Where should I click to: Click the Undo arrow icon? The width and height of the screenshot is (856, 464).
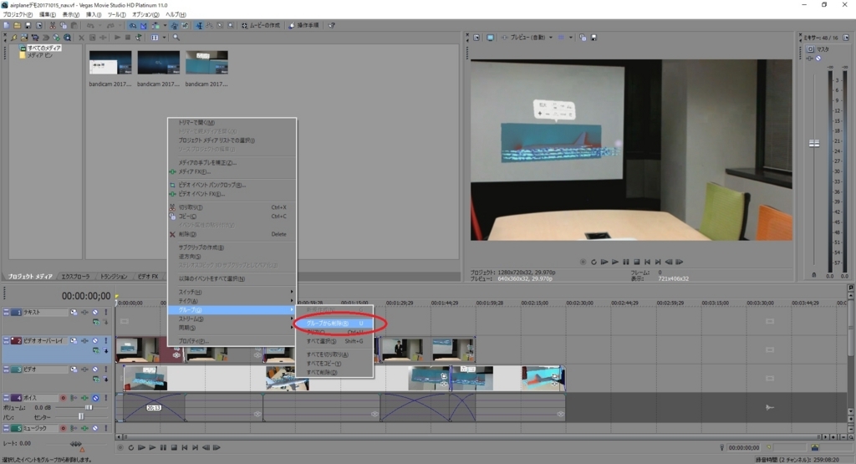click(x=90, y=25)
